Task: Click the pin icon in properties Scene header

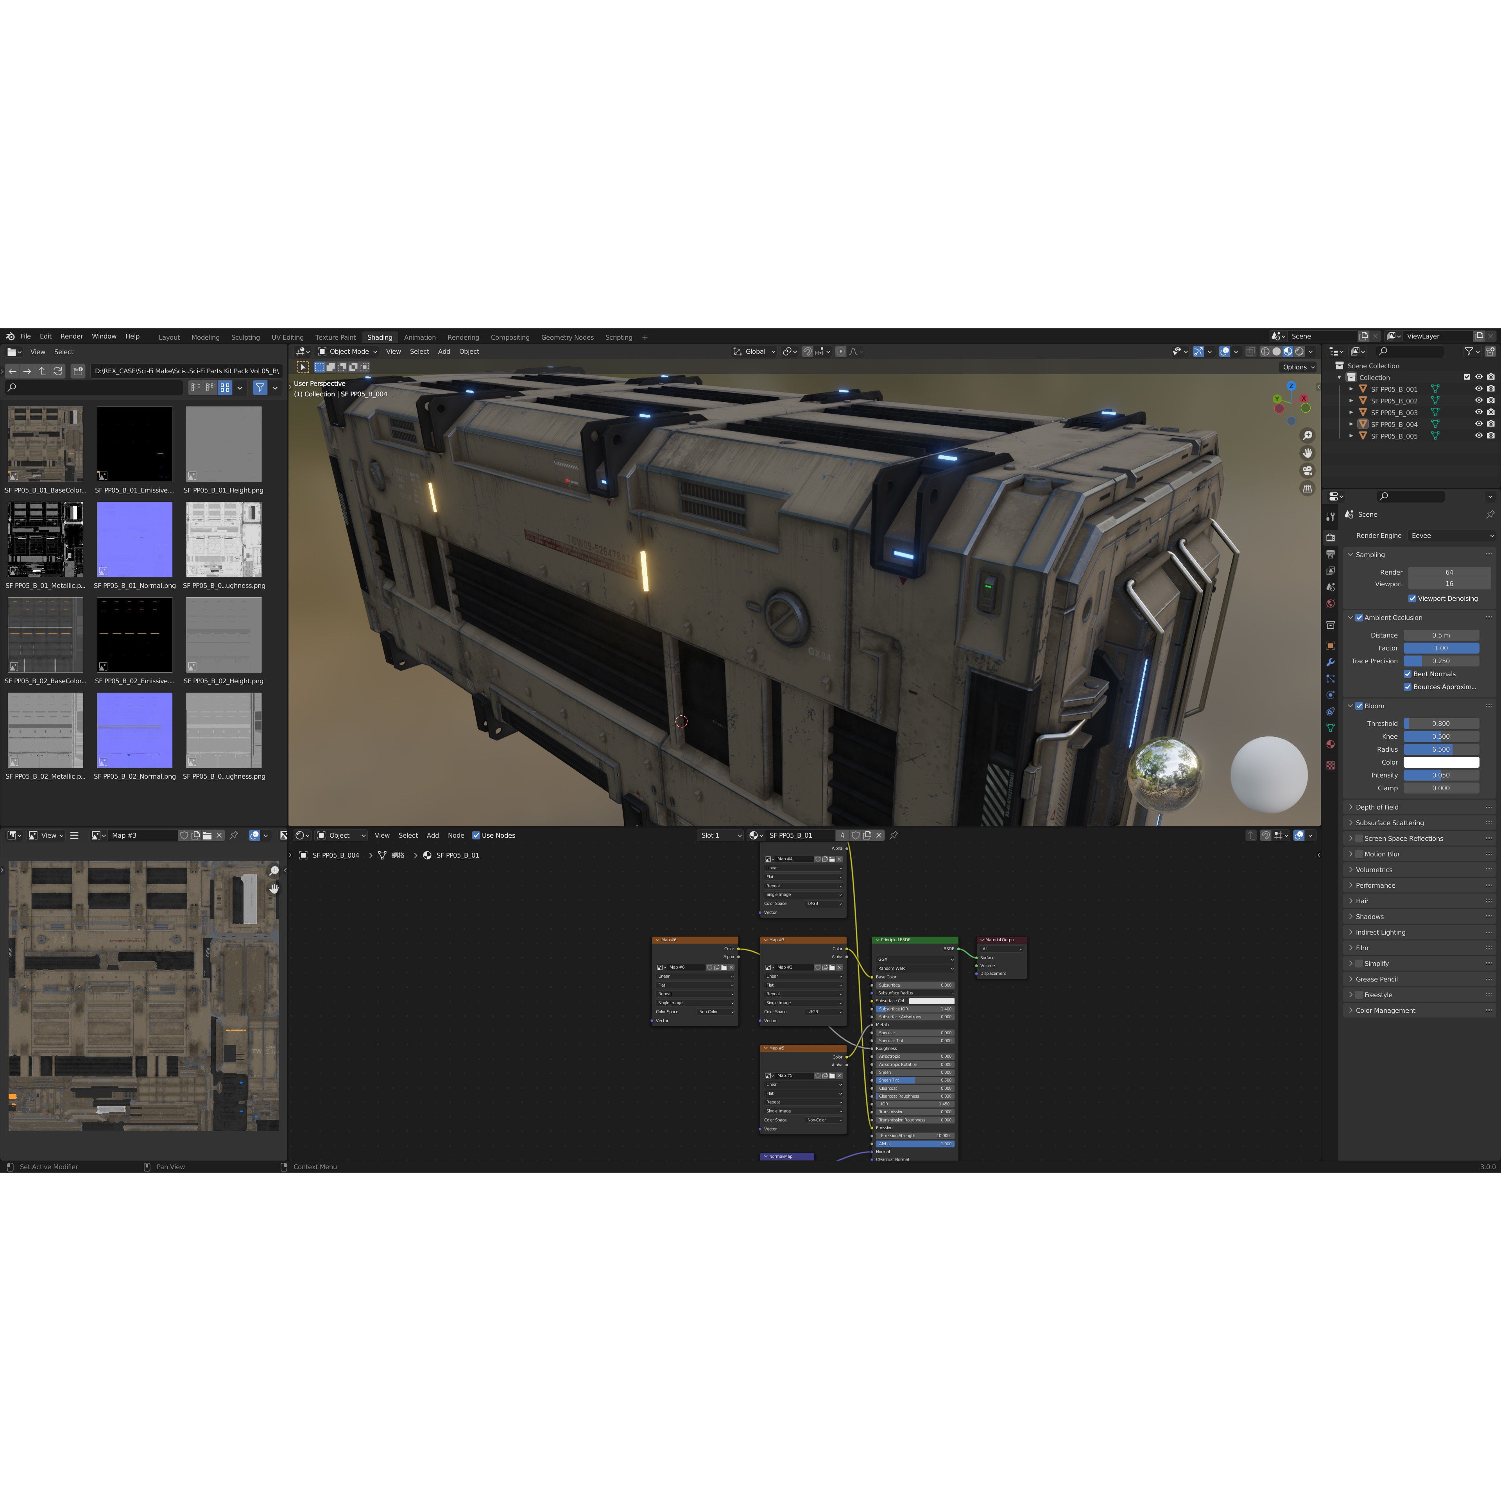Action: 1489,514
